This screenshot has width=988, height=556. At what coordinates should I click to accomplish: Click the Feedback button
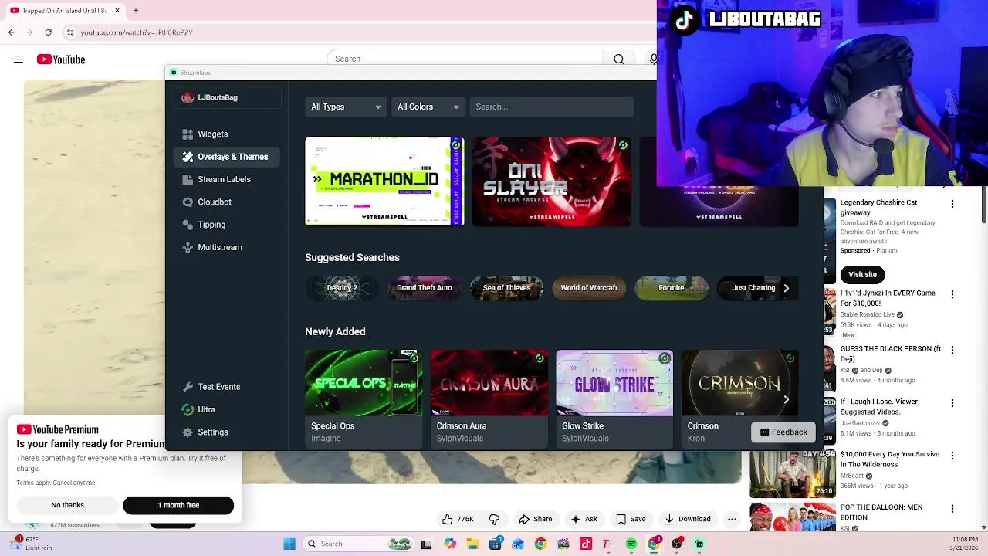click(783, 432)
